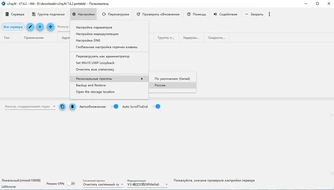Choose Настройки маршрутизации
334x190 pixels.
109,34
